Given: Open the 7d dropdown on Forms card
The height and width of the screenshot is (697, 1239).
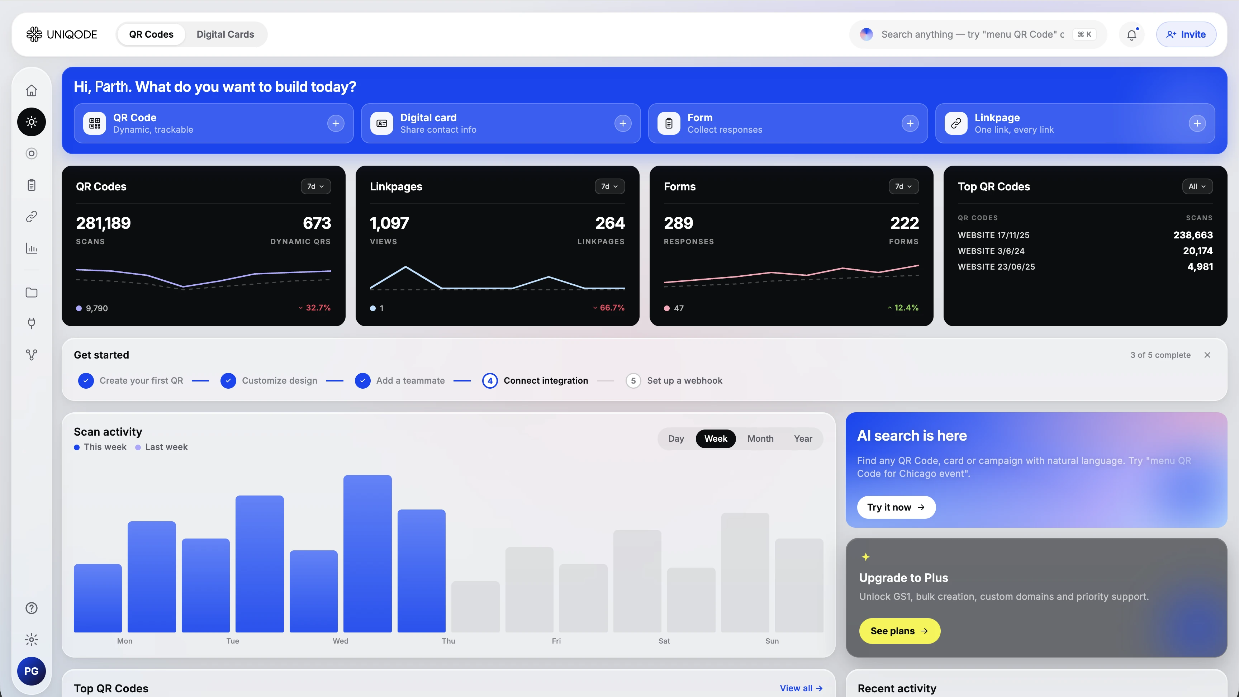Looking at the screenshot, I should [x=903, y=187].
